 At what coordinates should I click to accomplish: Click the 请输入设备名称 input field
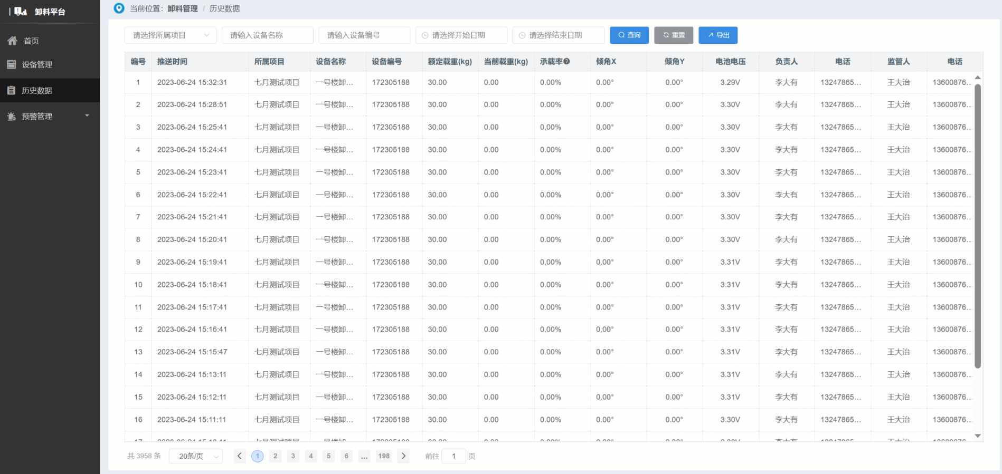coord(267,35)
